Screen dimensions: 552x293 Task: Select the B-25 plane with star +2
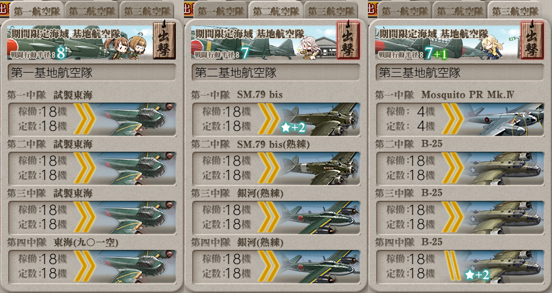click(x=503, y=267)
